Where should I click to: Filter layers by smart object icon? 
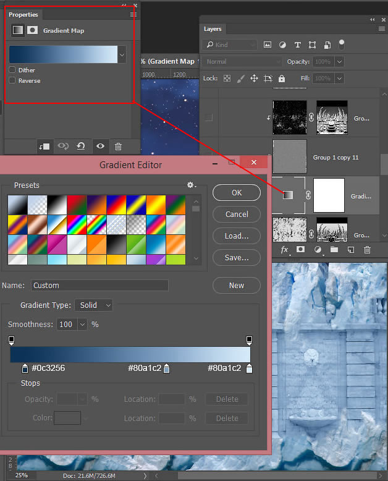point(327,45)
